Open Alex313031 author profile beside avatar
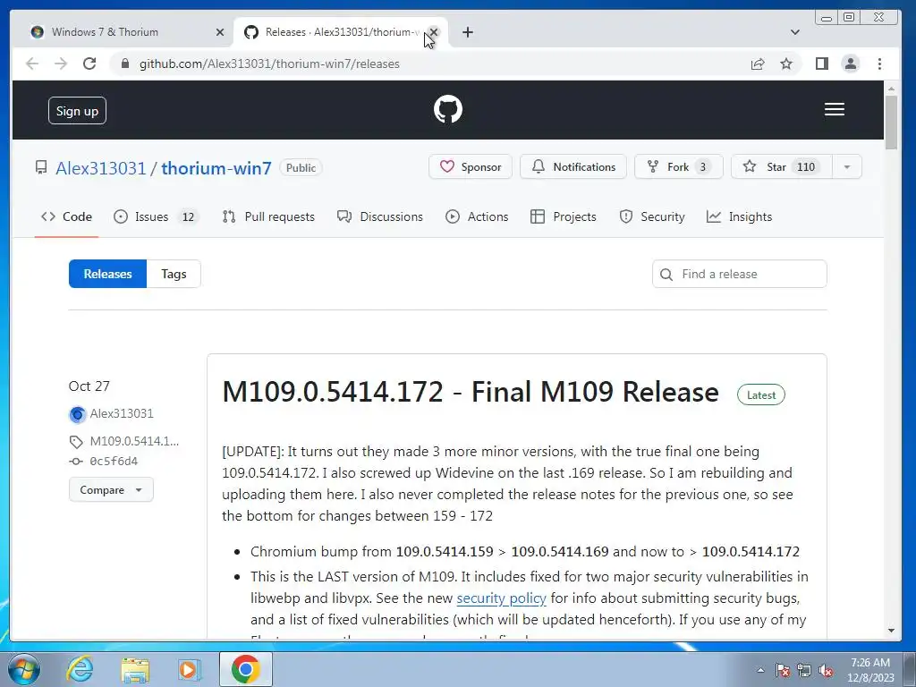The height and width of the screenshot is (687, 916). (122, 413)
